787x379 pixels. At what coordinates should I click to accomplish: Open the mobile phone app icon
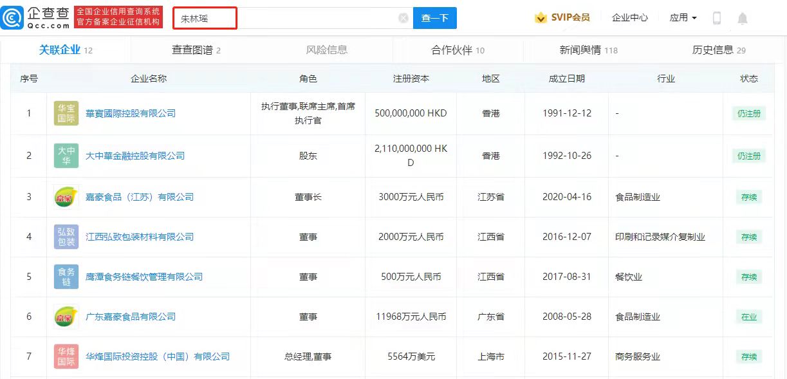716,18
